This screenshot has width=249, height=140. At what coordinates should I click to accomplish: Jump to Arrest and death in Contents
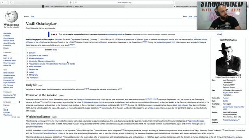click(35, 66)
